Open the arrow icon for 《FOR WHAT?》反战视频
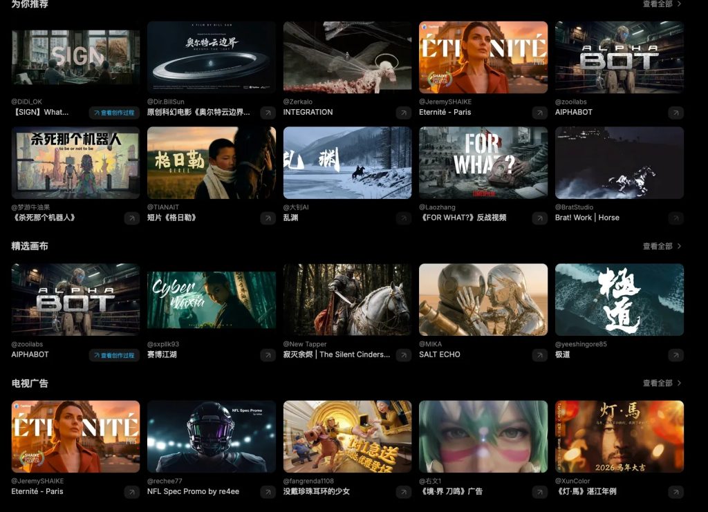This screenshot has width=708, height=512. click(539, 218)
